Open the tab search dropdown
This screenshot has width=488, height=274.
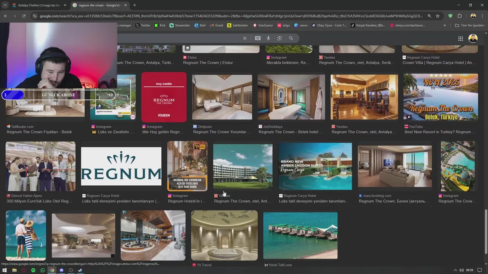click(x=5, y=5)
